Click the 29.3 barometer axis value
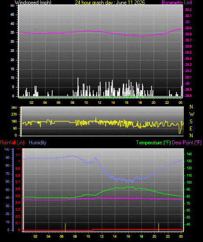This screenshot has height=242, width=203. tap(188, 65)
